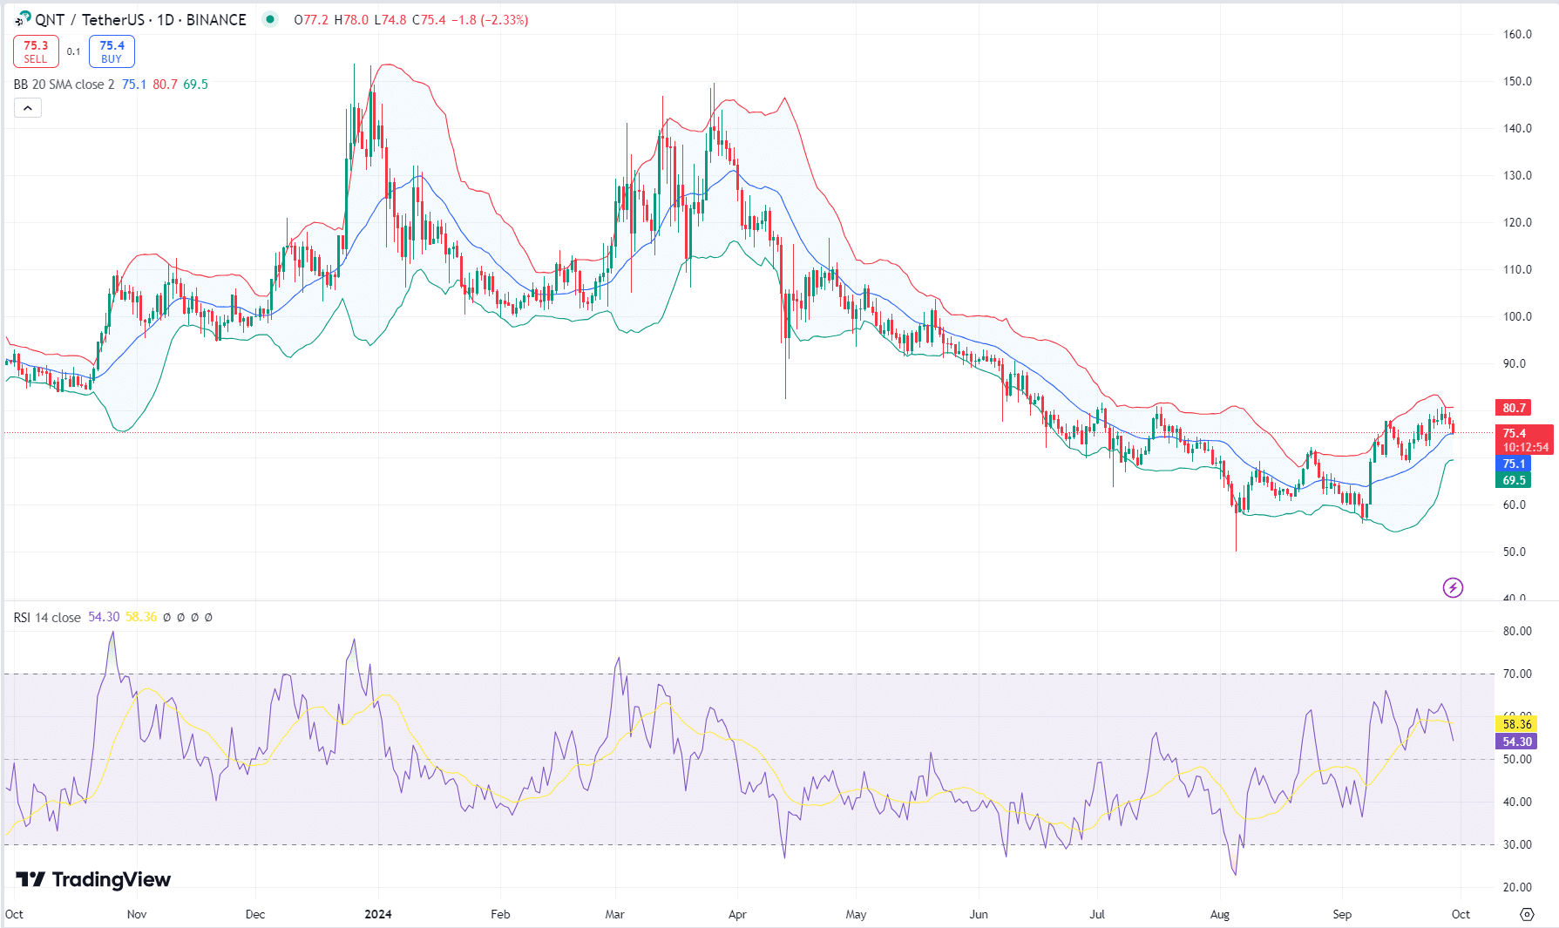1559x928 pixels.
Task: Click the spread value 0.1
Action: [x=73, y=51]
